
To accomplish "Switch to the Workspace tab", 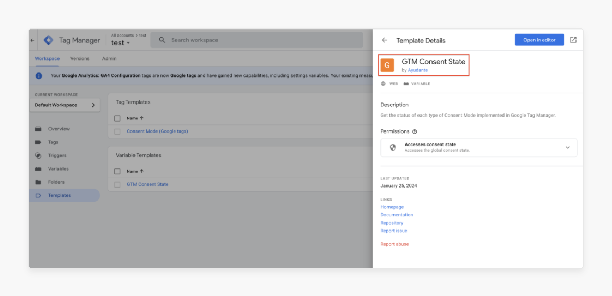I will [47, 59].
